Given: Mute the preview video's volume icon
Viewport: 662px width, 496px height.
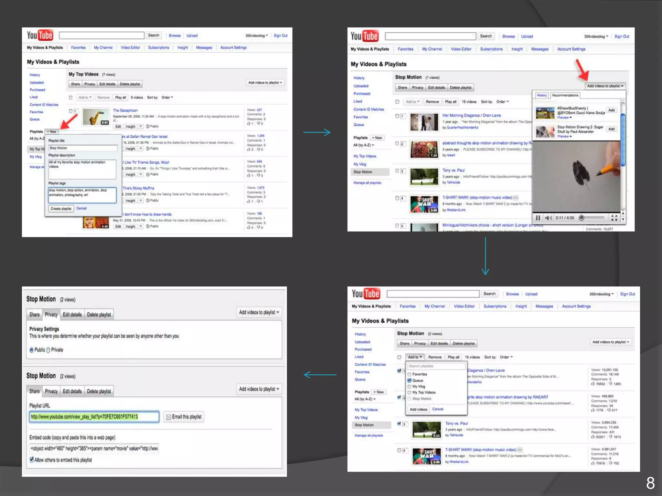Looking at the screenshot, I should click(548, 218).
